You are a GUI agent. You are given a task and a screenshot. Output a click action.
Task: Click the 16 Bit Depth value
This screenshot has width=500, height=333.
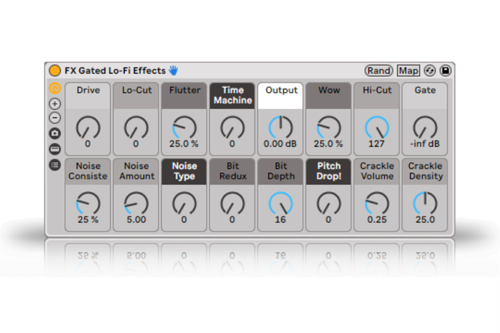[280, 220]
